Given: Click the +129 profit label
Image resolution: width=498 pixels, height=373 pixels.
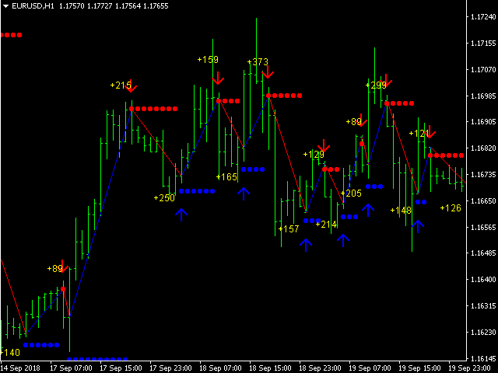Looking at the screenshot, I should pos(314,154).
